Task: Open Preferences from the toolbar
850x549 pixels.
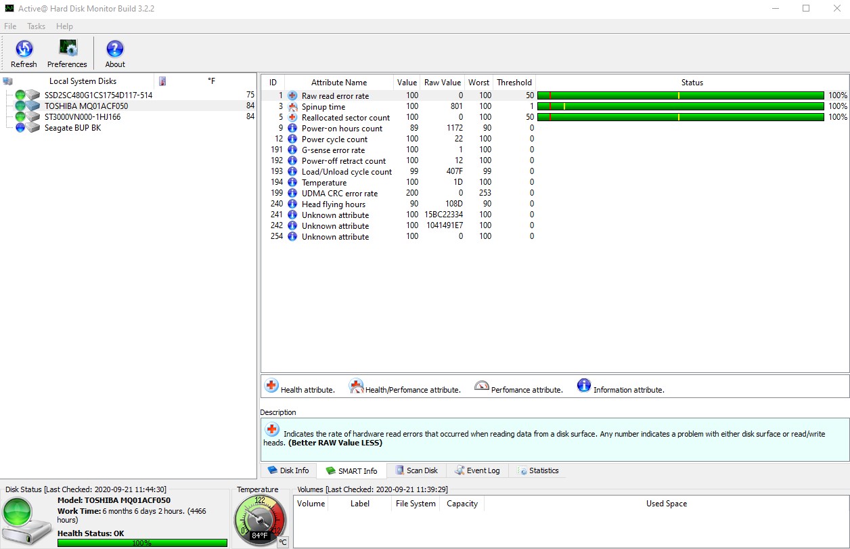Action: coord(67,49)
